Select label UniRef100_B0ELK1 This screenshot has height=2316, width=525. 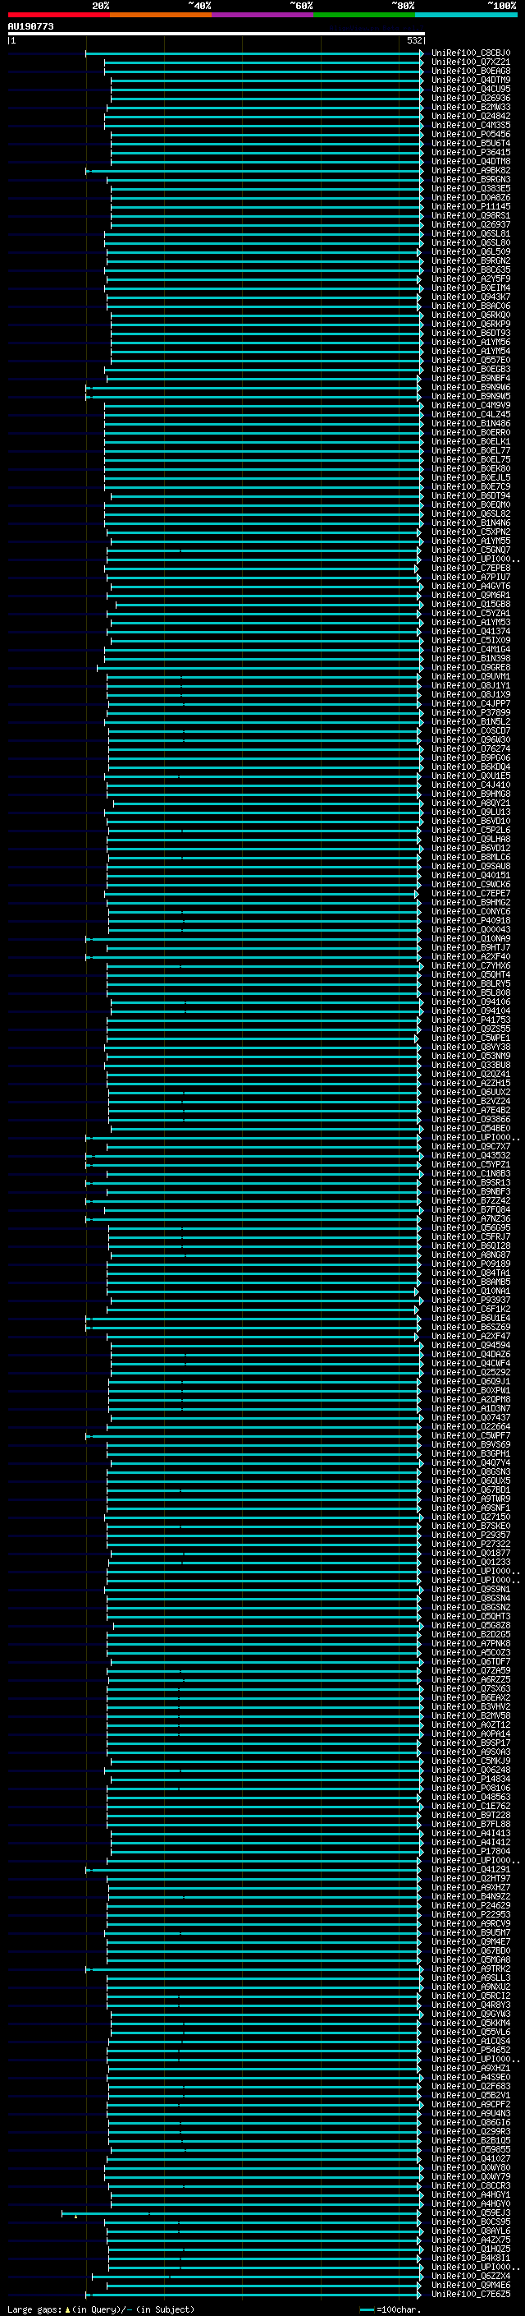471,441
